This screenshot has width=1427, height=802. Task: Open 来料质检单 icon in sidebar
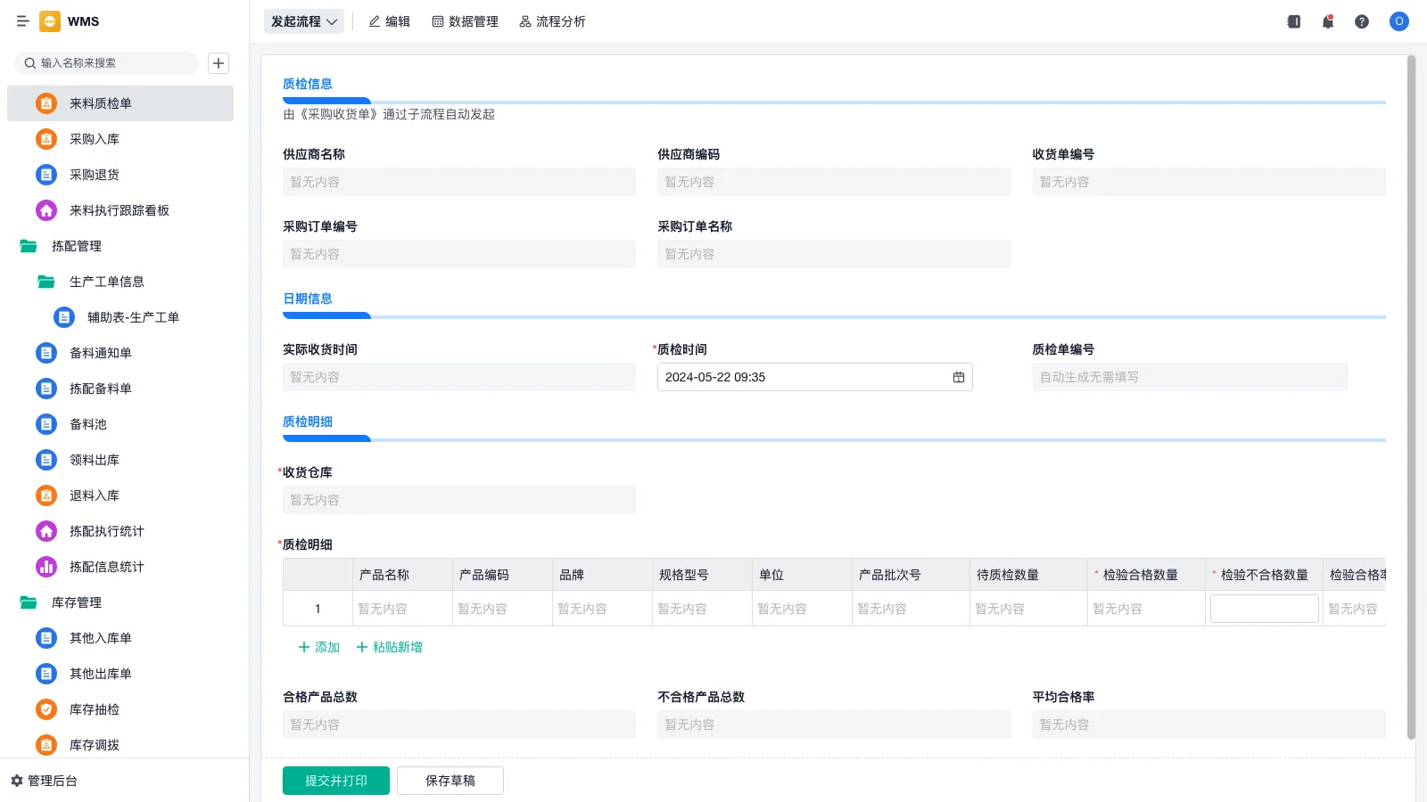pos(46,103)
